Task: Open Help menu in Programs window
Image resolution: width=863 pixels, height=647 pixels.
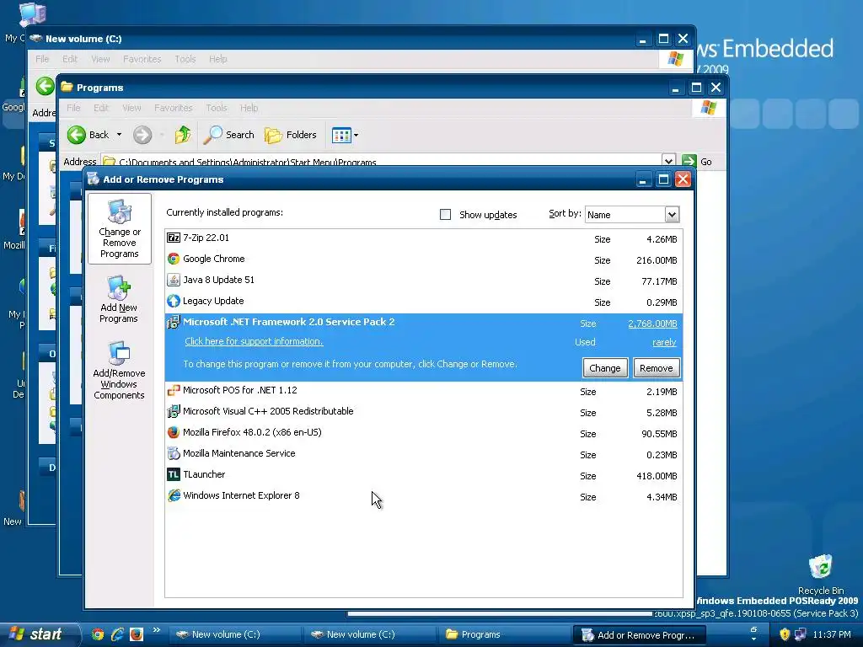Action: pos(249,108)
